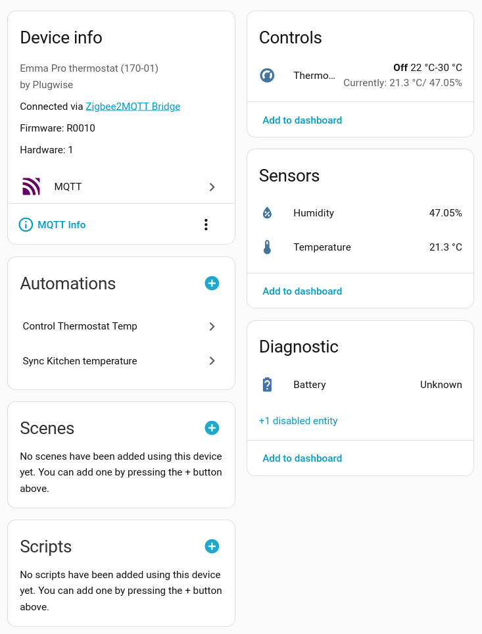This screenshot has width=482, height=634.
Task: Expand the MQTT integration row chevron
Action: click(x=212, y=187)
